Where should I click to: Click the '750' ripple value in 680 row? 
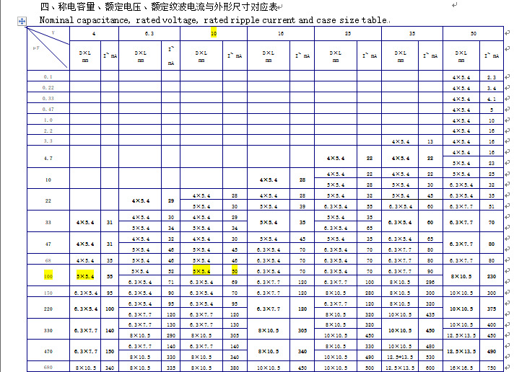click(492, 368)
